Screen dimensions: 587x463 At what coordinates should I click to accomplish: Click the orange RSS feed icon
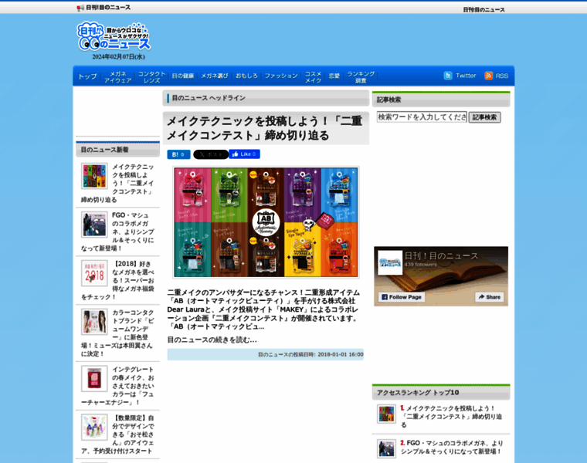pyautogui.click(x=489, y=76)
